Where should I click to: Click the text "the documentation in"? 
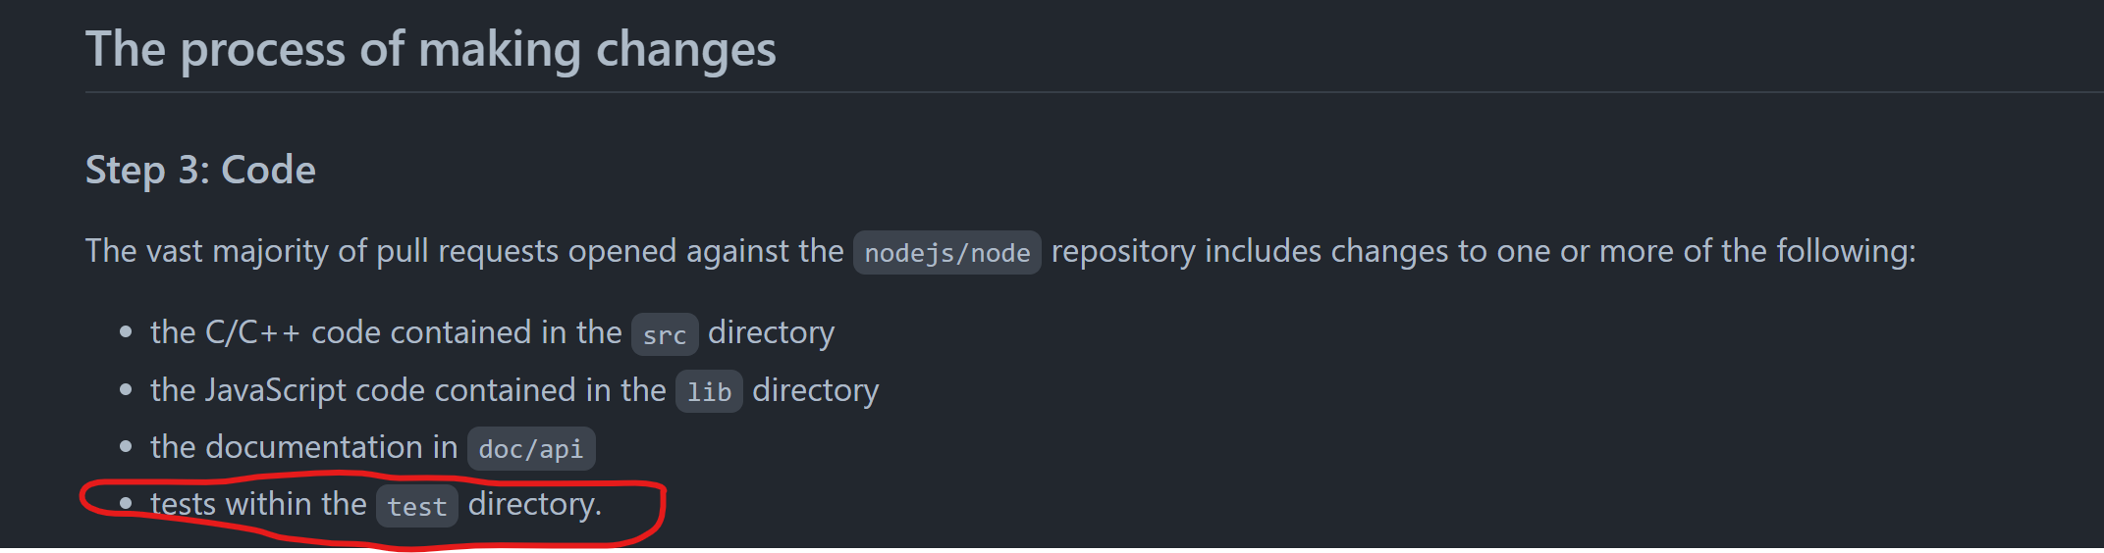point(303,447)
